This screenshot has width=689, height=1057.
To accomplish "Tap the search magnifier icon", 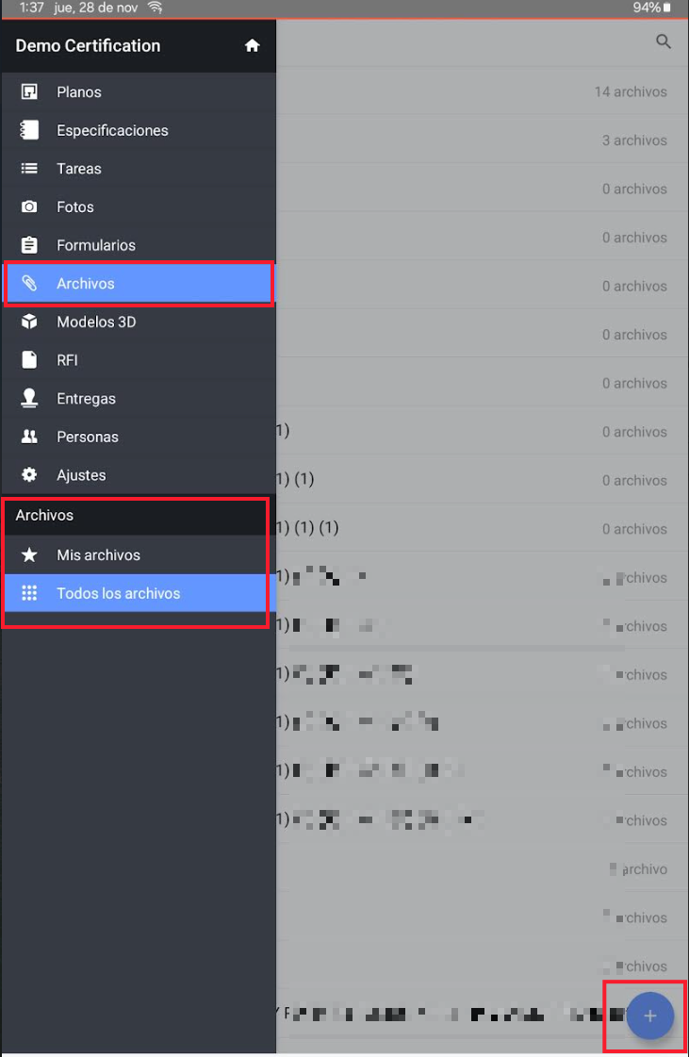I will point(664,41).
